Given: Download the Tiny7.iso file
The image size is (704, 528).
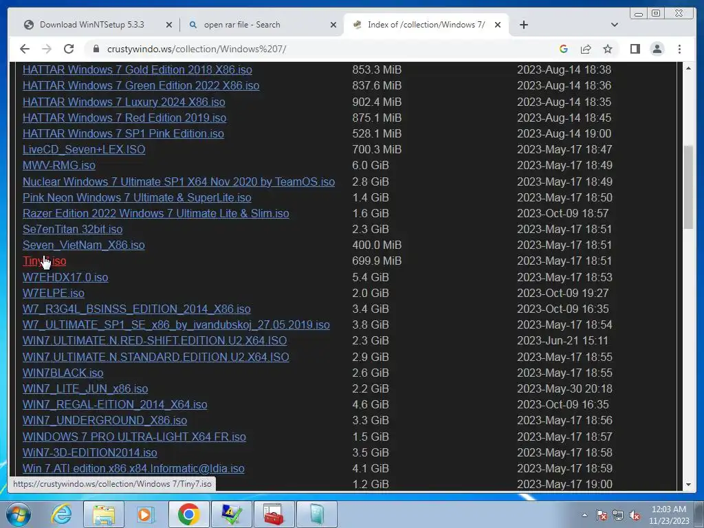Looking at the screenshot, I should tap(45, 261).
